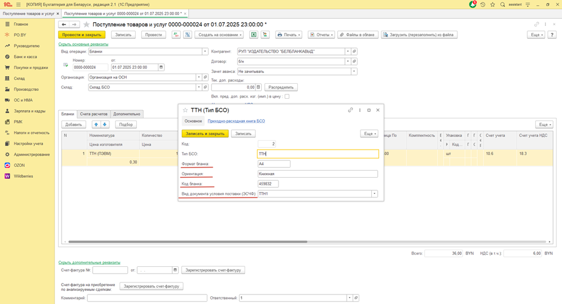Toggle Вкл. пред. доп. расх. в цену checkbox

tap(287, 96)
